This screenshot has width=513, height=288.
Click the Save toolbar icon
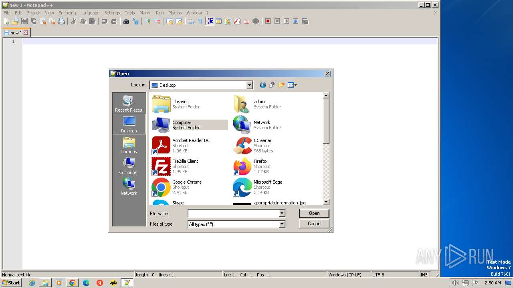point(24,21)
